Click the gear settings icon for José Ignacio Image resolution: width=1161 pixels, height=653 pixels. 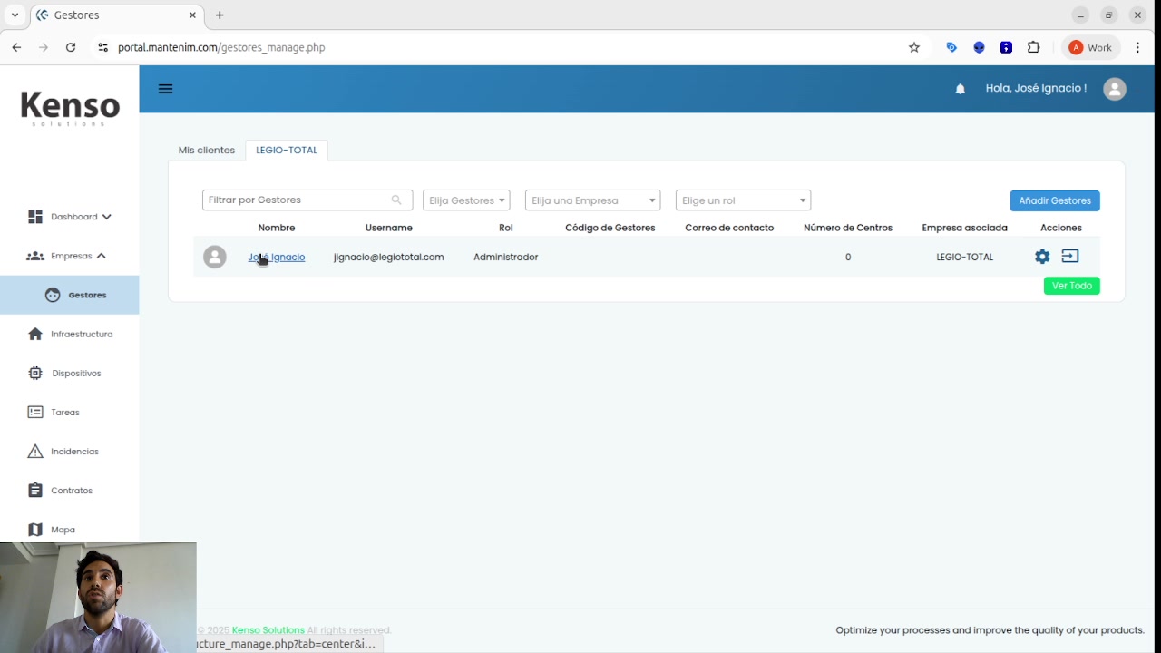coord(1042,257)
